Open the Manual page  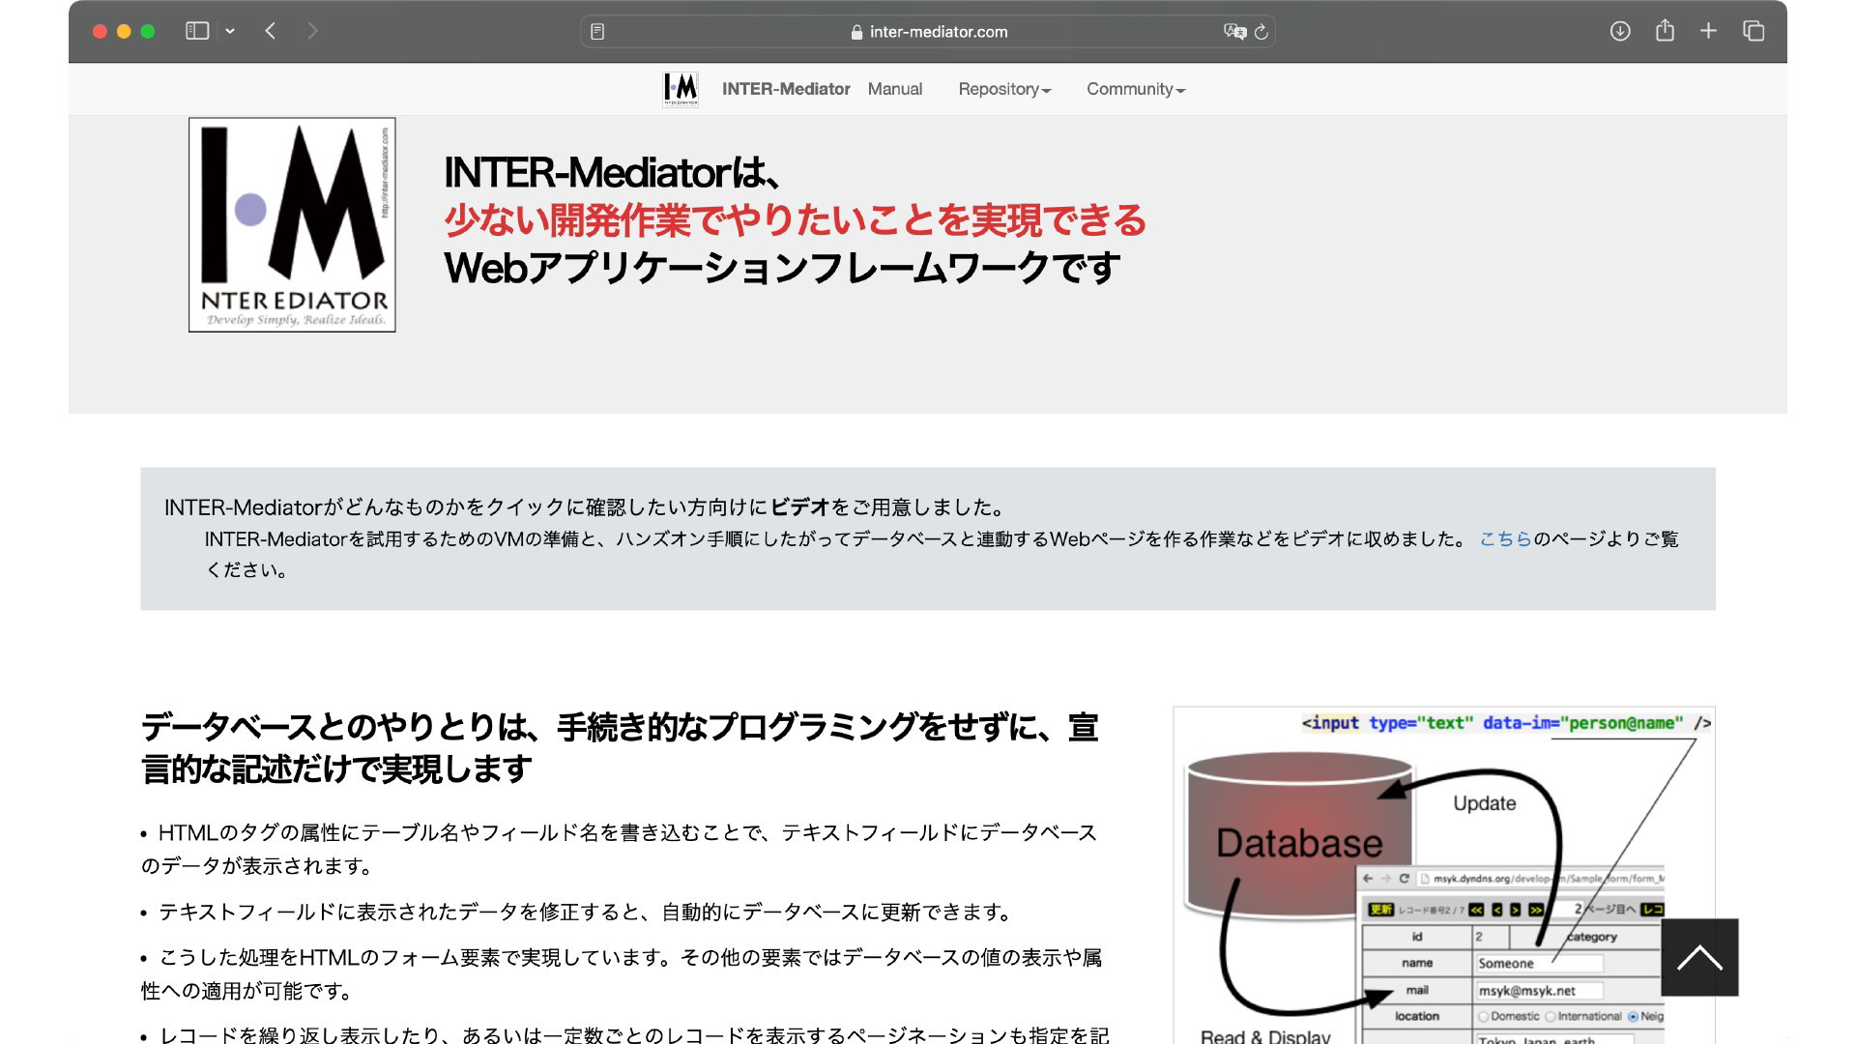pyautogui.click(x=895, y=89)
